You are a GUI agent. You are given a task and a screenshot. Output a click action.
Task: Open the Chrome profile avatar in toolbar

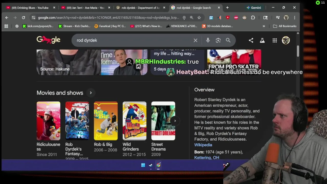click(x=286, y=18)
